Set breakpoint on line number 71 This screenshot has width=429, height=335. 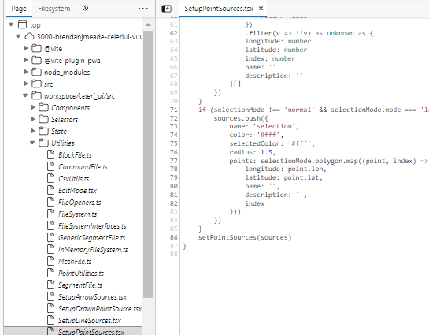point(173,110)
